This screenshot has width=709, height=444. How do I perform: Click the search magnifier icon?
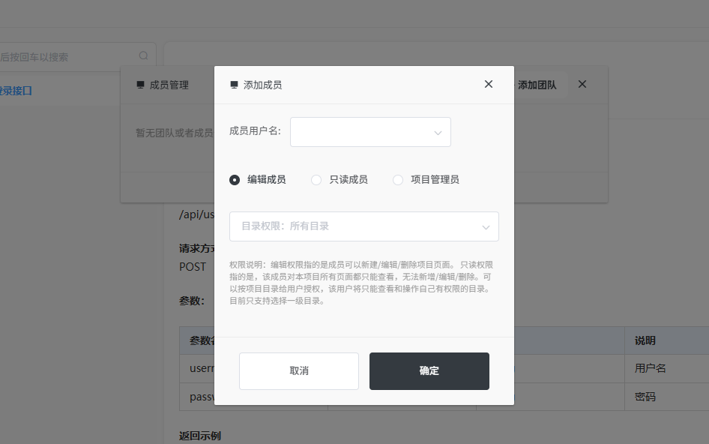click(143, 55)
